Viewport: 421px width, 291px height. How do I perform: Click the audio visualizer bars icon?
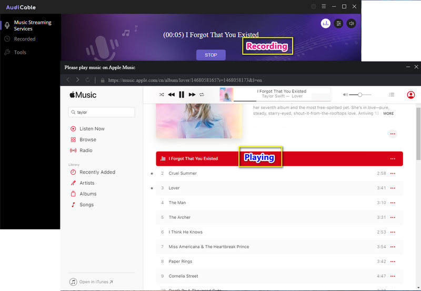click(x=325, y=23)
